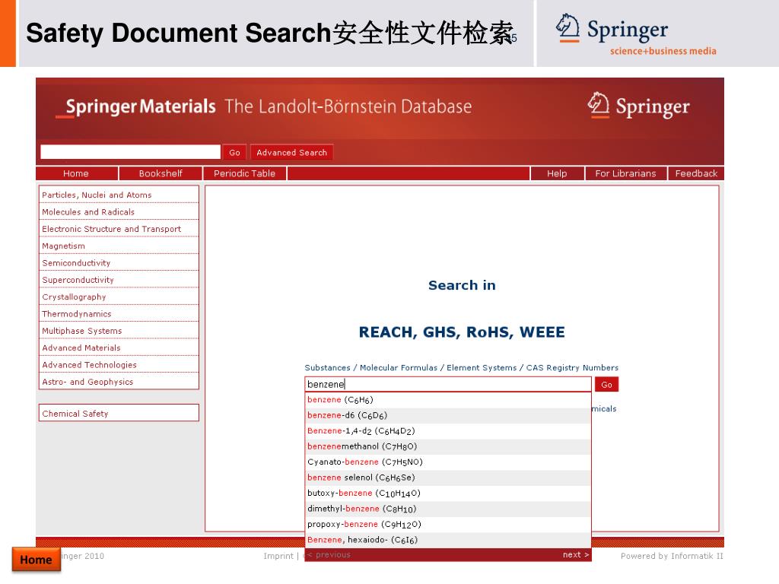Screen dimensions: 779x584
Task: Open the Chemical Safety section
Action: coord(119,413)
